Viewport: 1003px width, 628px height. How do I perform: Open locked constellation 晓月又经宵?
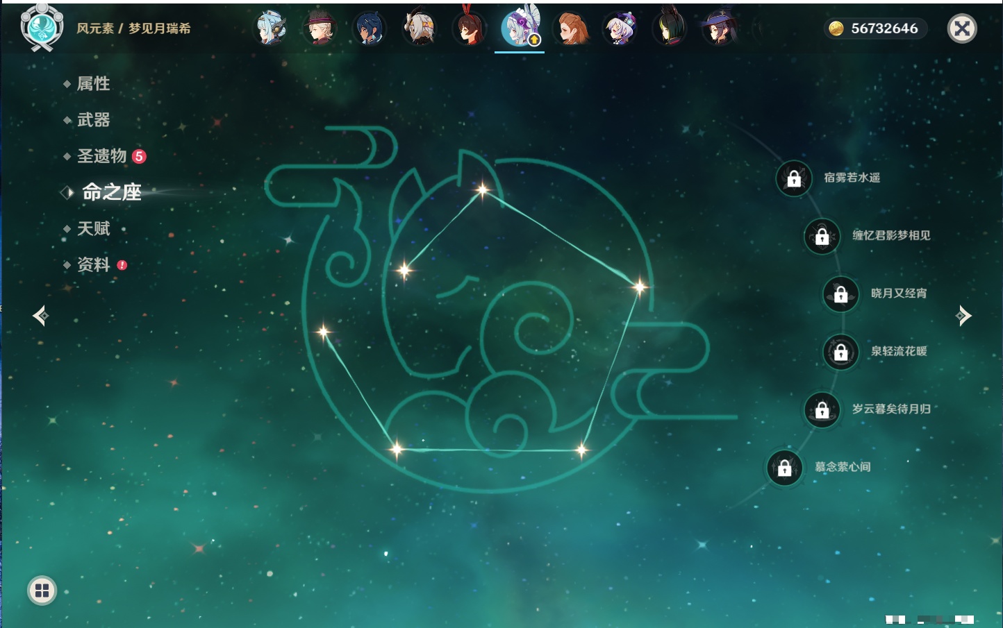pyautogui.click(x=841, y=294)
